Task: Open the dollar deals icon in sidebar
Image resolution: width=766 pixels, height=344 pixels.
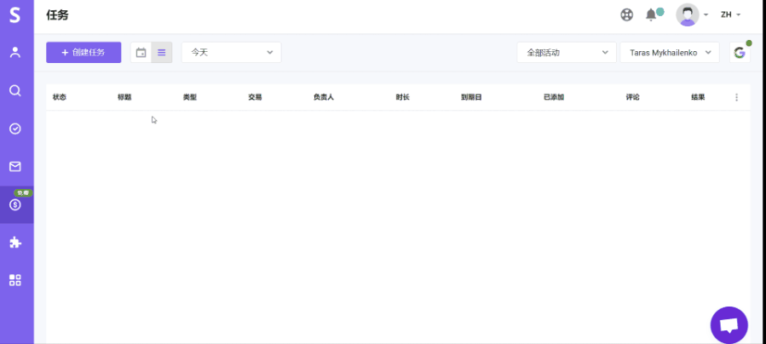Action: pyautogui.click(x=15, y=205)
